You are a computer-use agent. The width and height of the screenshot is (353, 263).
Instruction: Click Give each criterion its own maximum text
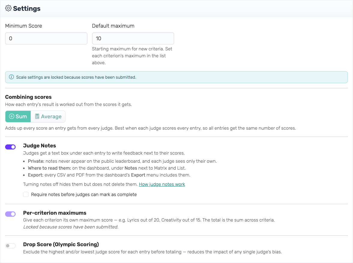click(149, 220)
